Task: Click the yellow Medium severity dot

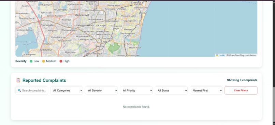Action: tap(43, 61)
